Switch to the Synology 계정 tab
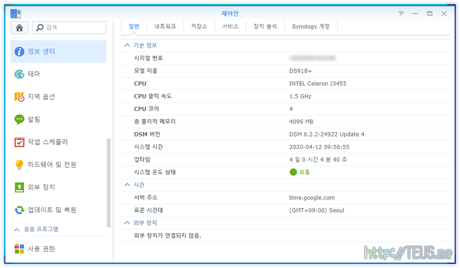This screenshot has width=460, height=268. (x=311, y=26)
